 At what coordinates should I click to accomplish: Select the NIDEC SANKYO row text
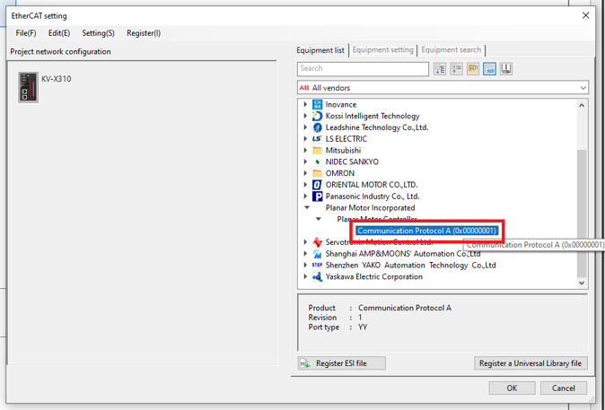coord(352,162)
